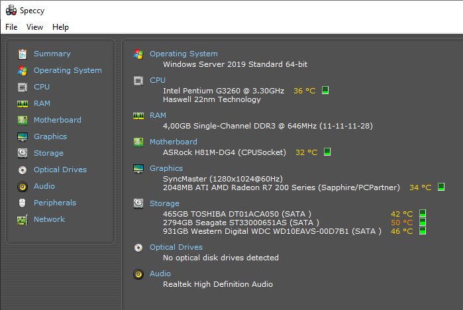Click the Summary clipboard icon in sidebar
The height and width of the screenshot is (310, 463).
pos(23,54)
